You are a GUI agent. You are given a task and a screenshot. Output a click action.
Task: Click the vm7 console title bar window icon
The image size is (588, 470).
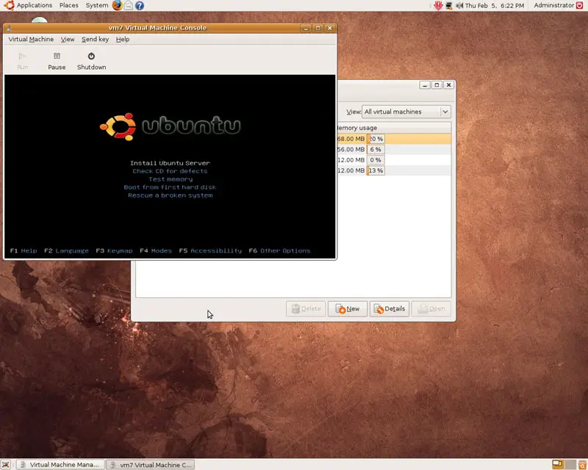pos(9,28)
